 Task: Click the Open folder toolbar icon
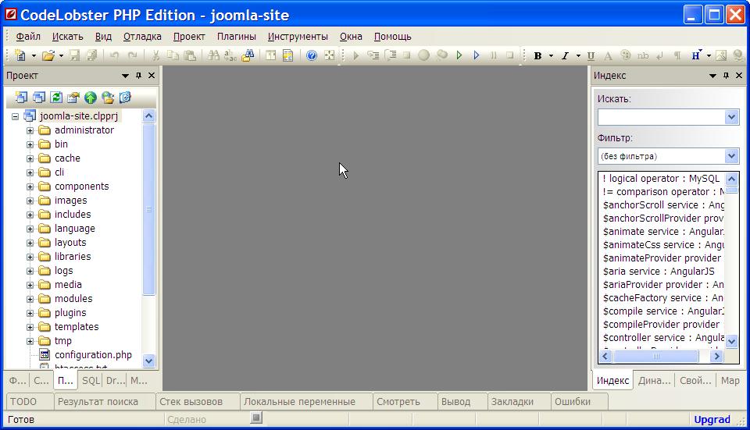[x=48, y=55]
